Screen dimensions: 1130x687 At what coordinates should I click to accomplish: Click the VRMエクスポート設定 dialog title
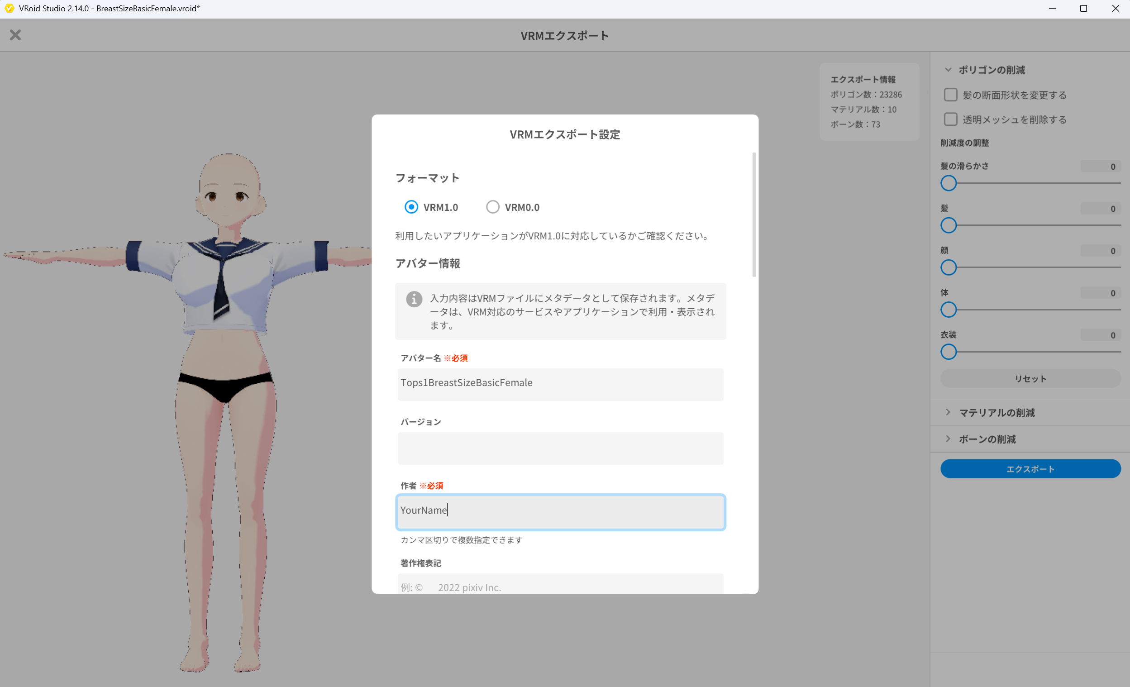click(x=565, y=134)
